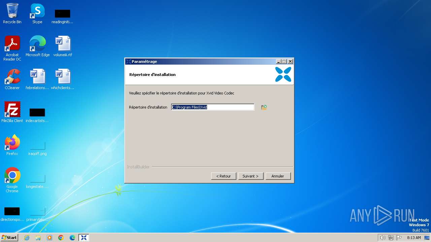Minimize the Paramétrage window

(x=278, y=62)
